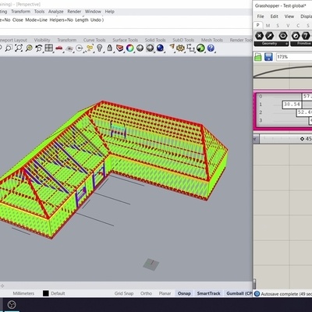Click the Helpers=No command-line option
312x312 pixels.
tap(61, 19)
